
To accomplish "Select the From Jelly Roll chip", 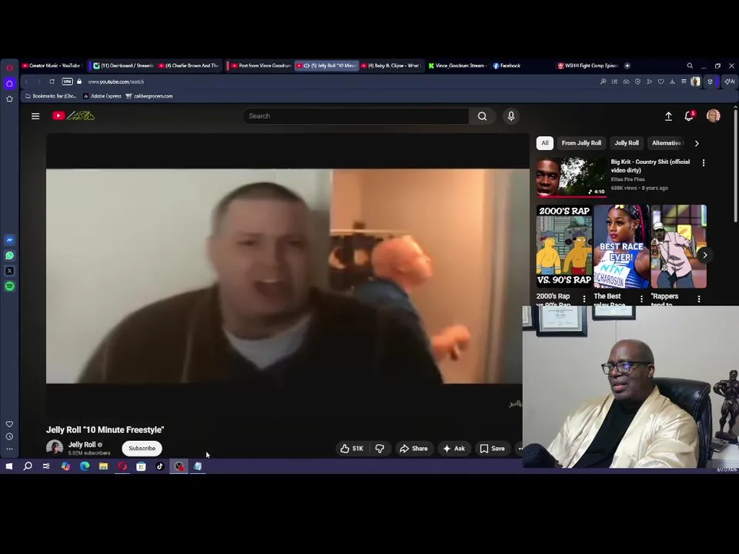I will (x=581, y=143).
